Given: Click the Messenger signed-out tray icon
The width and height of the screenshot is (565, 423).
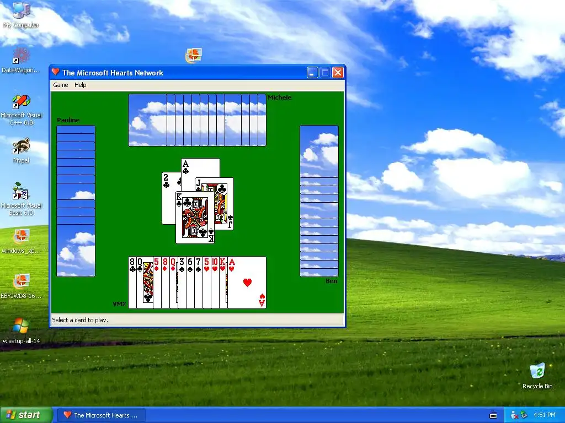Looking at the screenshot, I should point(514,415).
